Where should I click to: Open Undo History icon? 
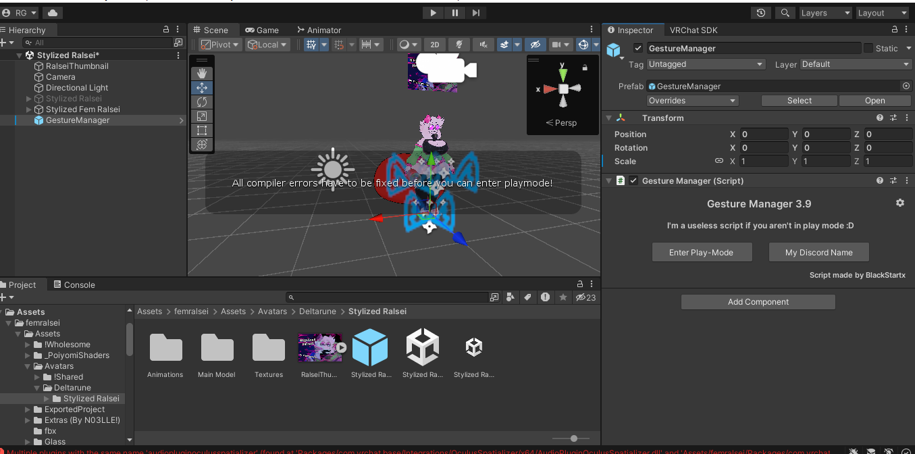point(761,13)
